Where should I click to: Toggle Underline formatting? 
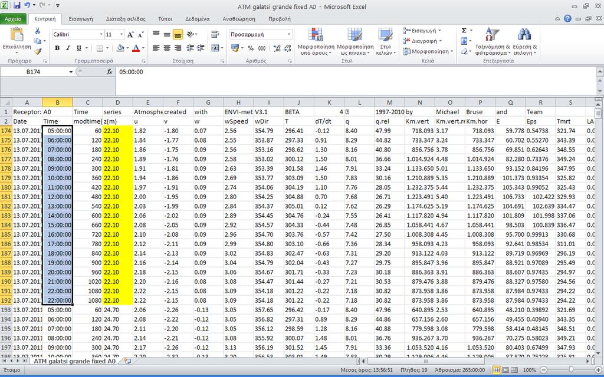(x=79, y=48)
